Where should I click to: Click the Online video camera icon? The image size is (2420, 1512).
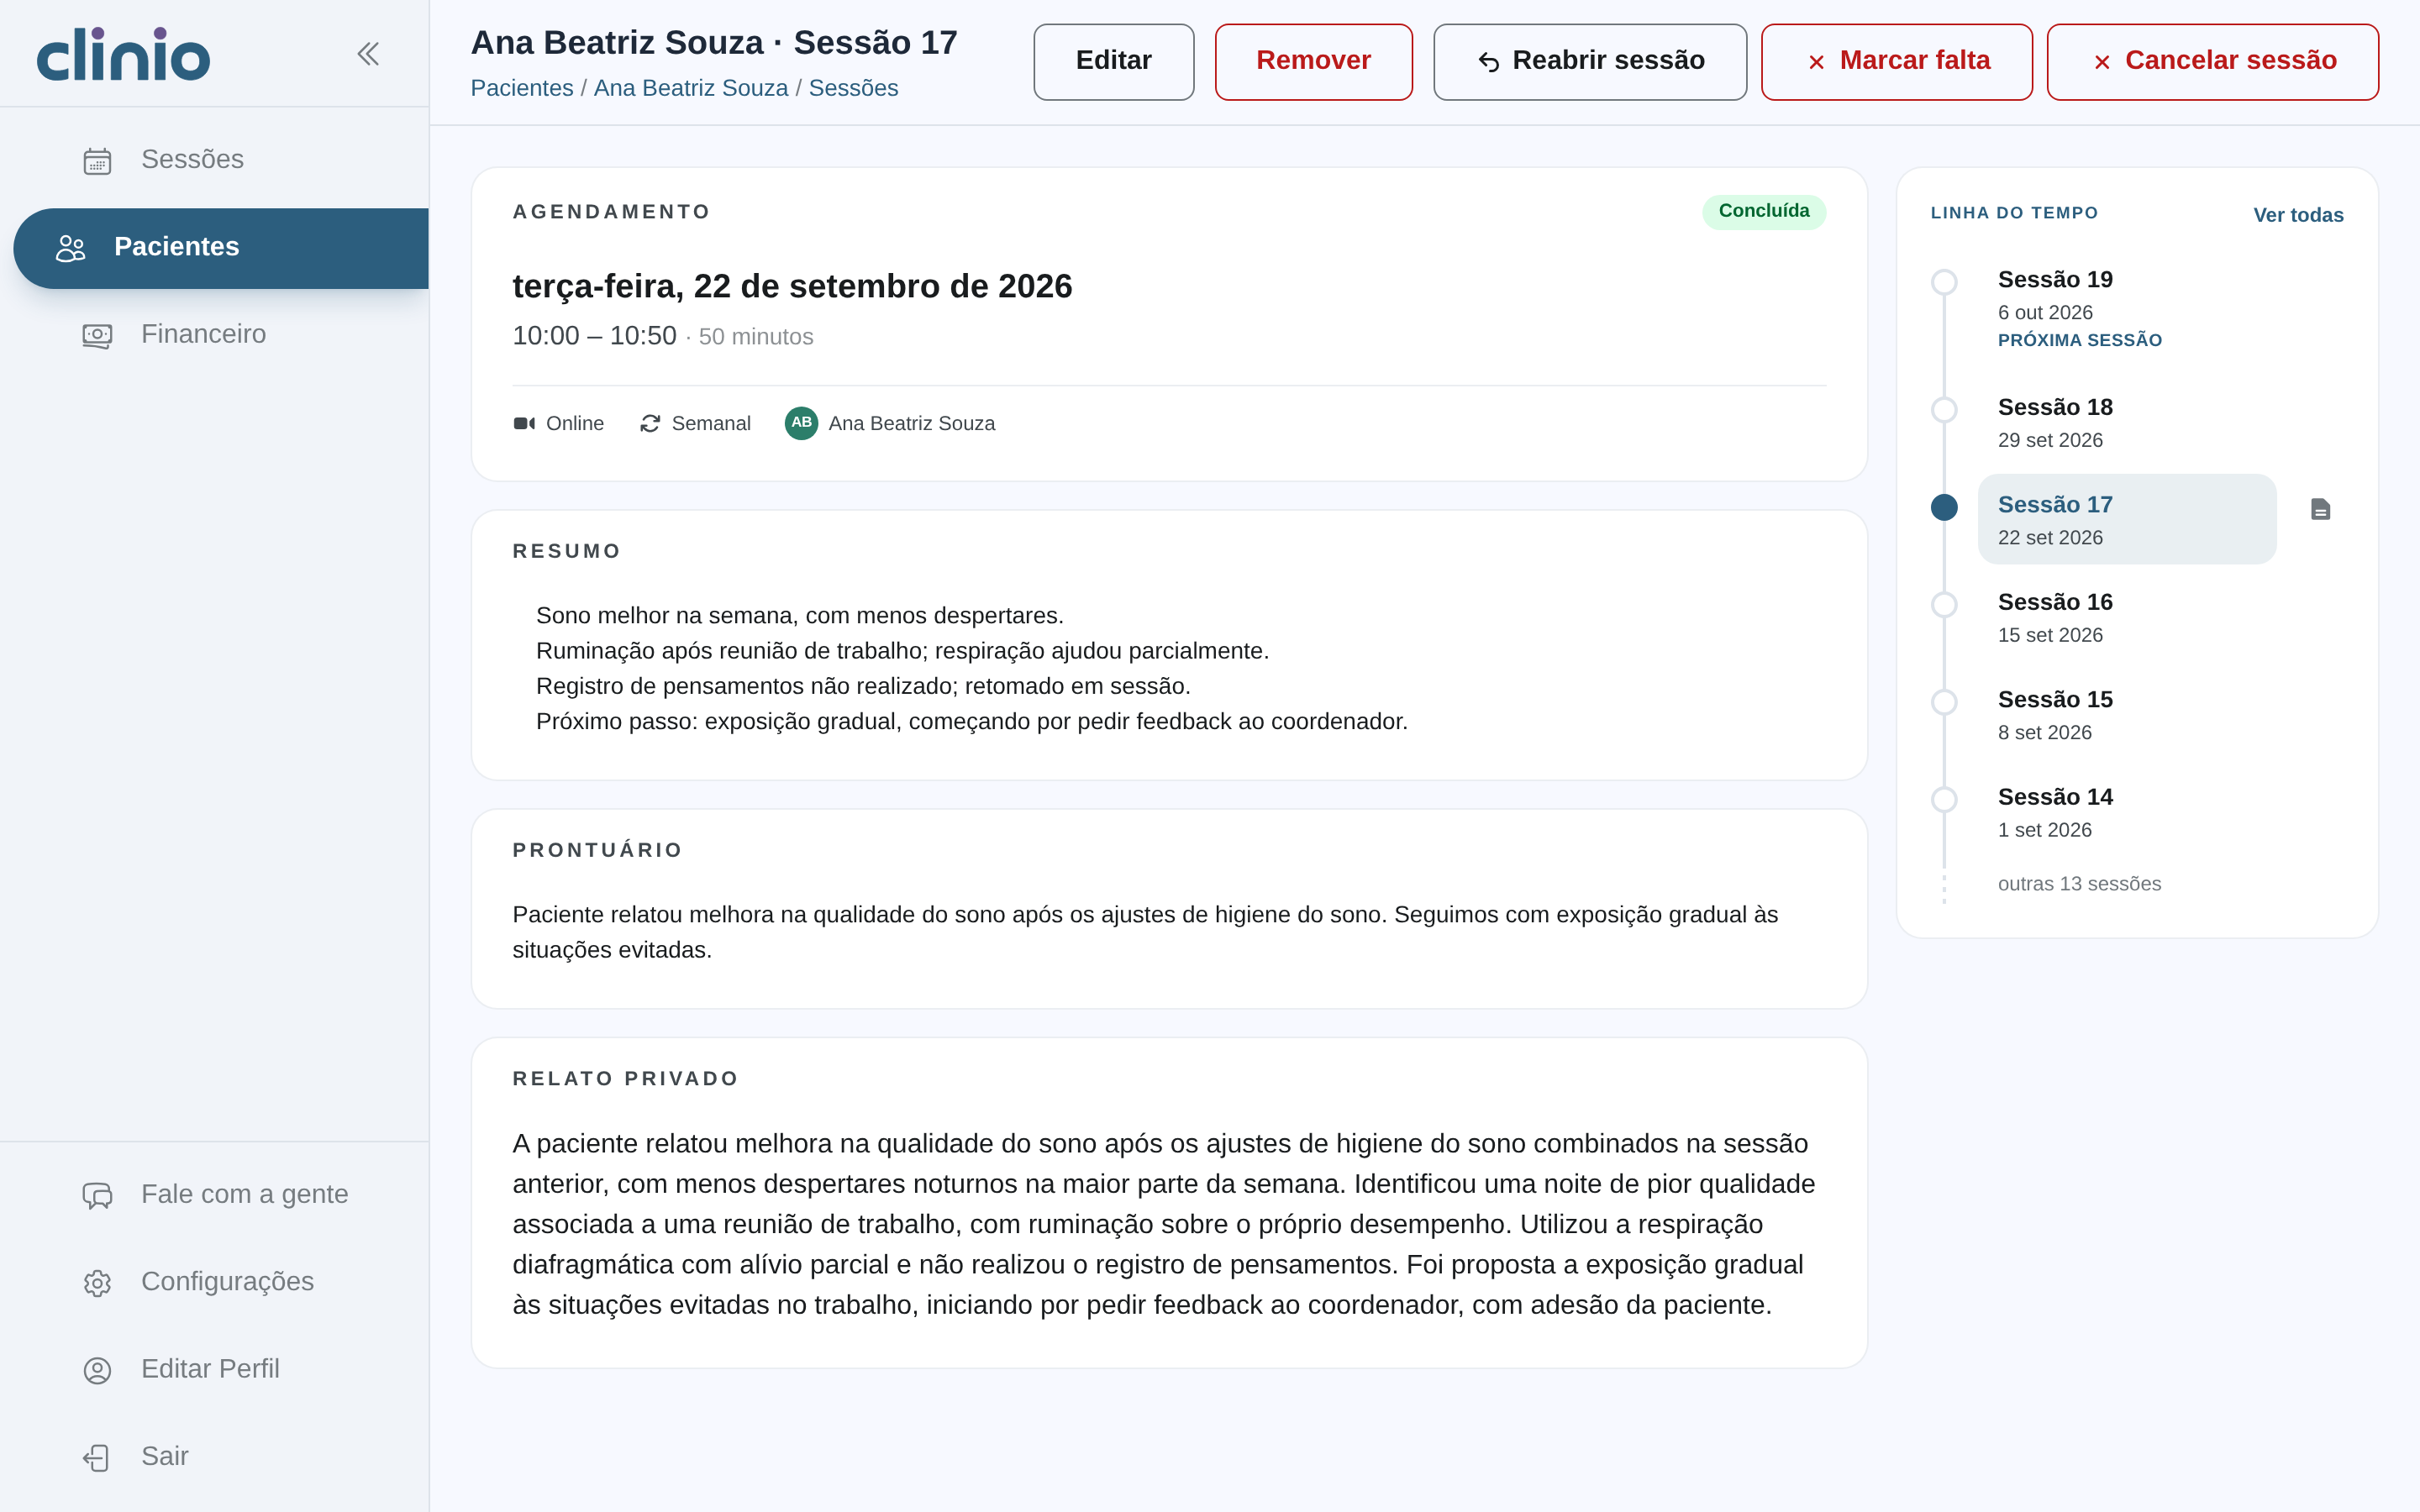(x=524, y=424)
